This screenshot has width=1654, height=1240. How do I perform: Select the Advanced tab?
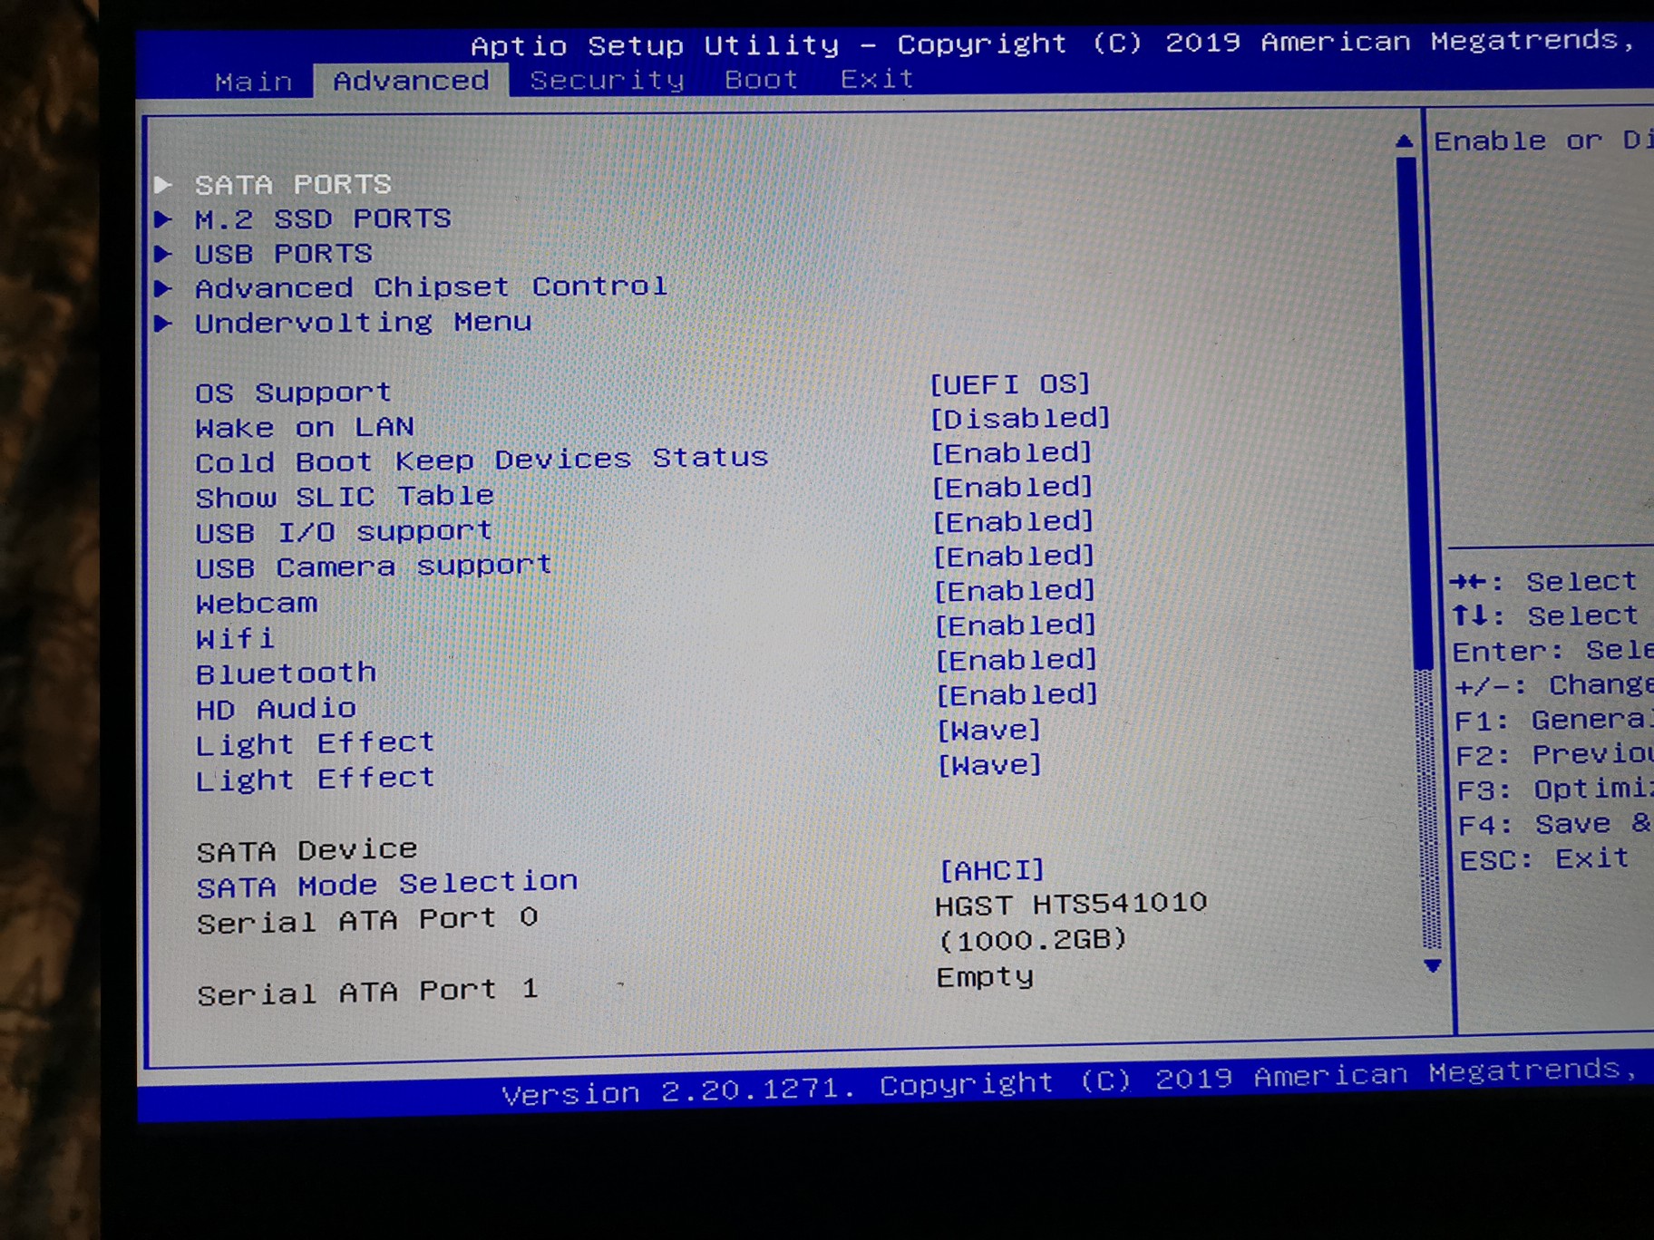(x=411, y=81)
